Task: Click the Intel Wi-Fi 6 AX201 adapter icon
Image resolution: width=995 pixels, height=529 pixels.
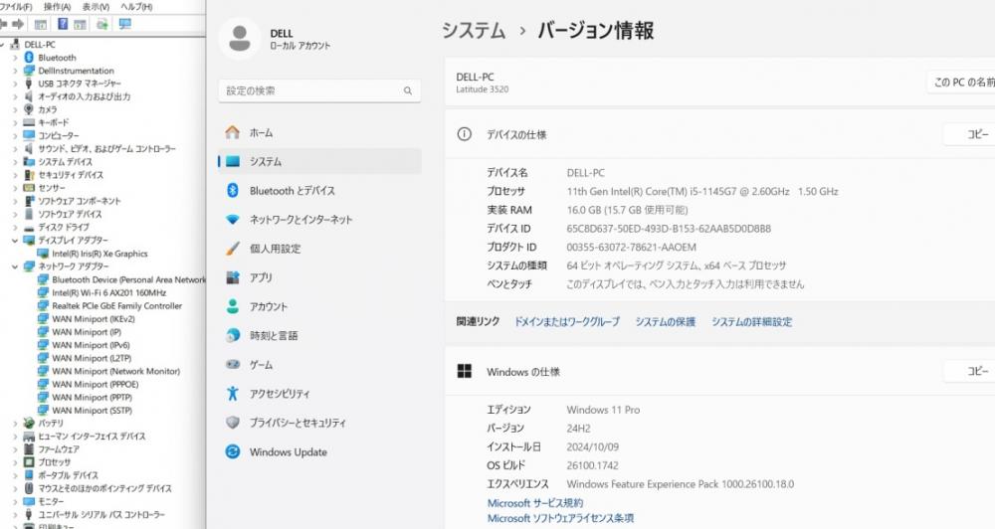Action: (x=43, y=292)
